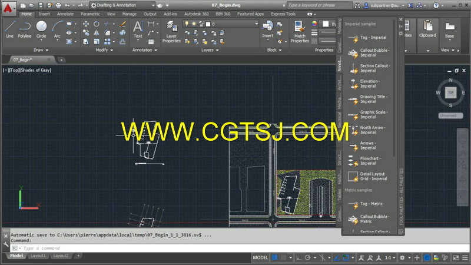Open the layer name dropdown showing 0
471x265 pixels.
tap(220, 24)
